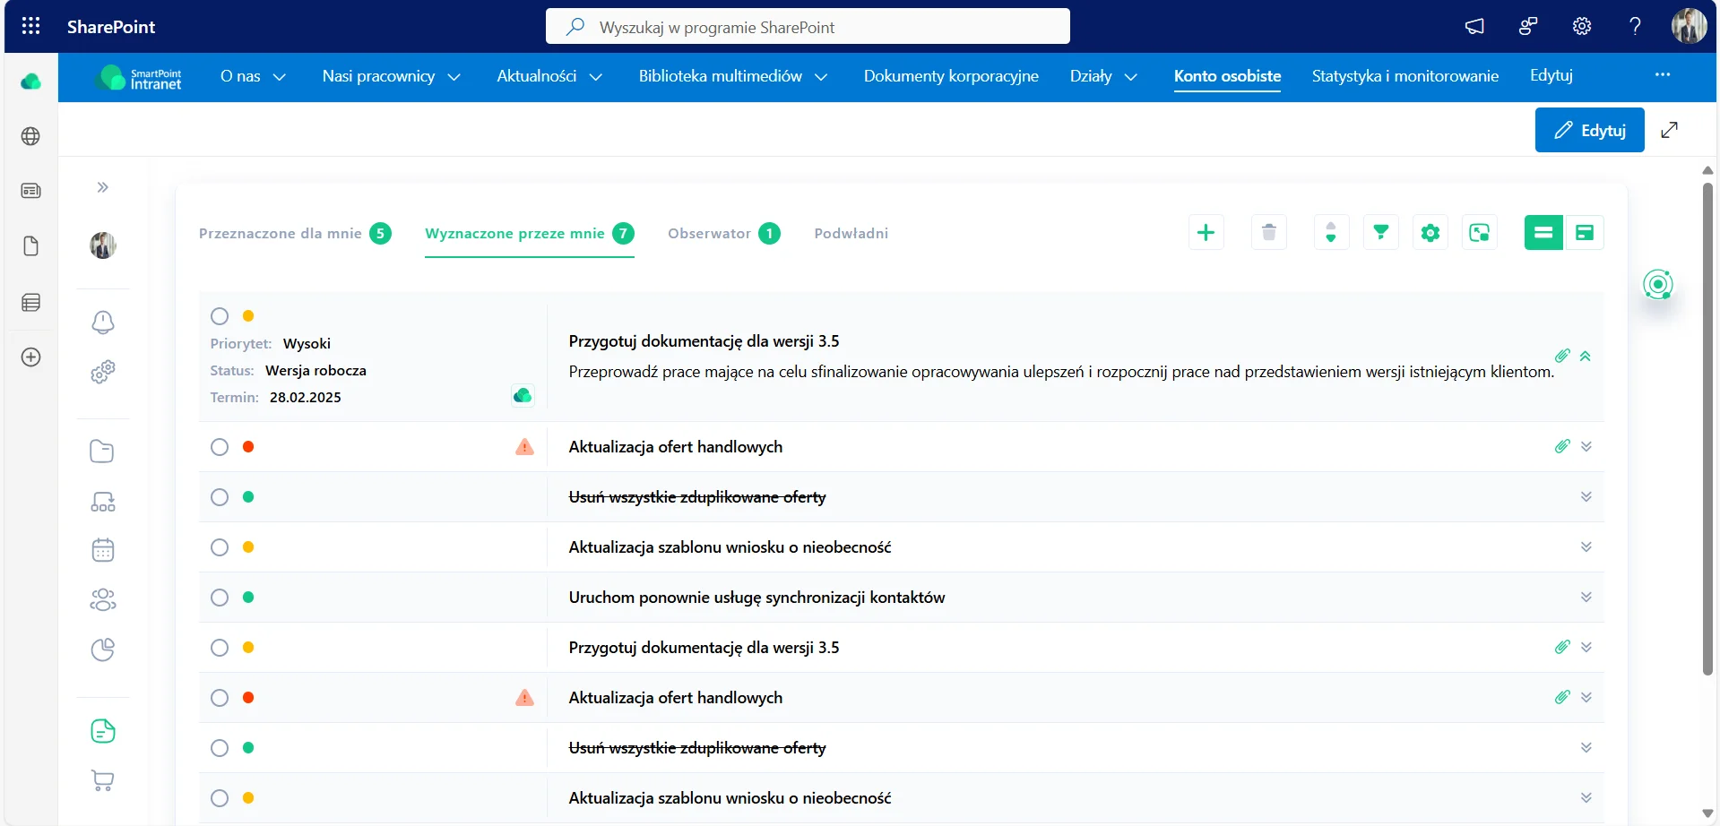This screenshot has height=826, width=1720.
Task: Click 'Edytuj' link in navigation bar
Action: point(1551,75)
